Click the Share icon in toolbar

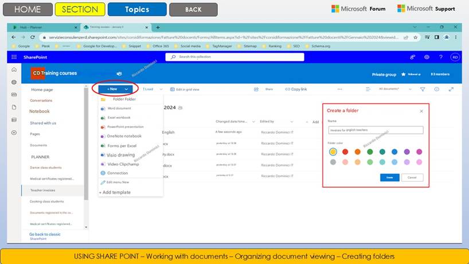click(x=256, y=90)
